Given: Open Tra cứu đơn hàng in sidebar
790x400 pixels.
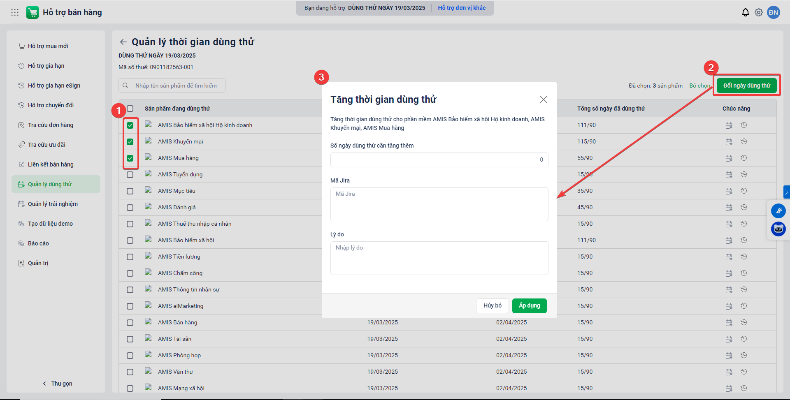Looking at the screenshot, I should [56, 125].
